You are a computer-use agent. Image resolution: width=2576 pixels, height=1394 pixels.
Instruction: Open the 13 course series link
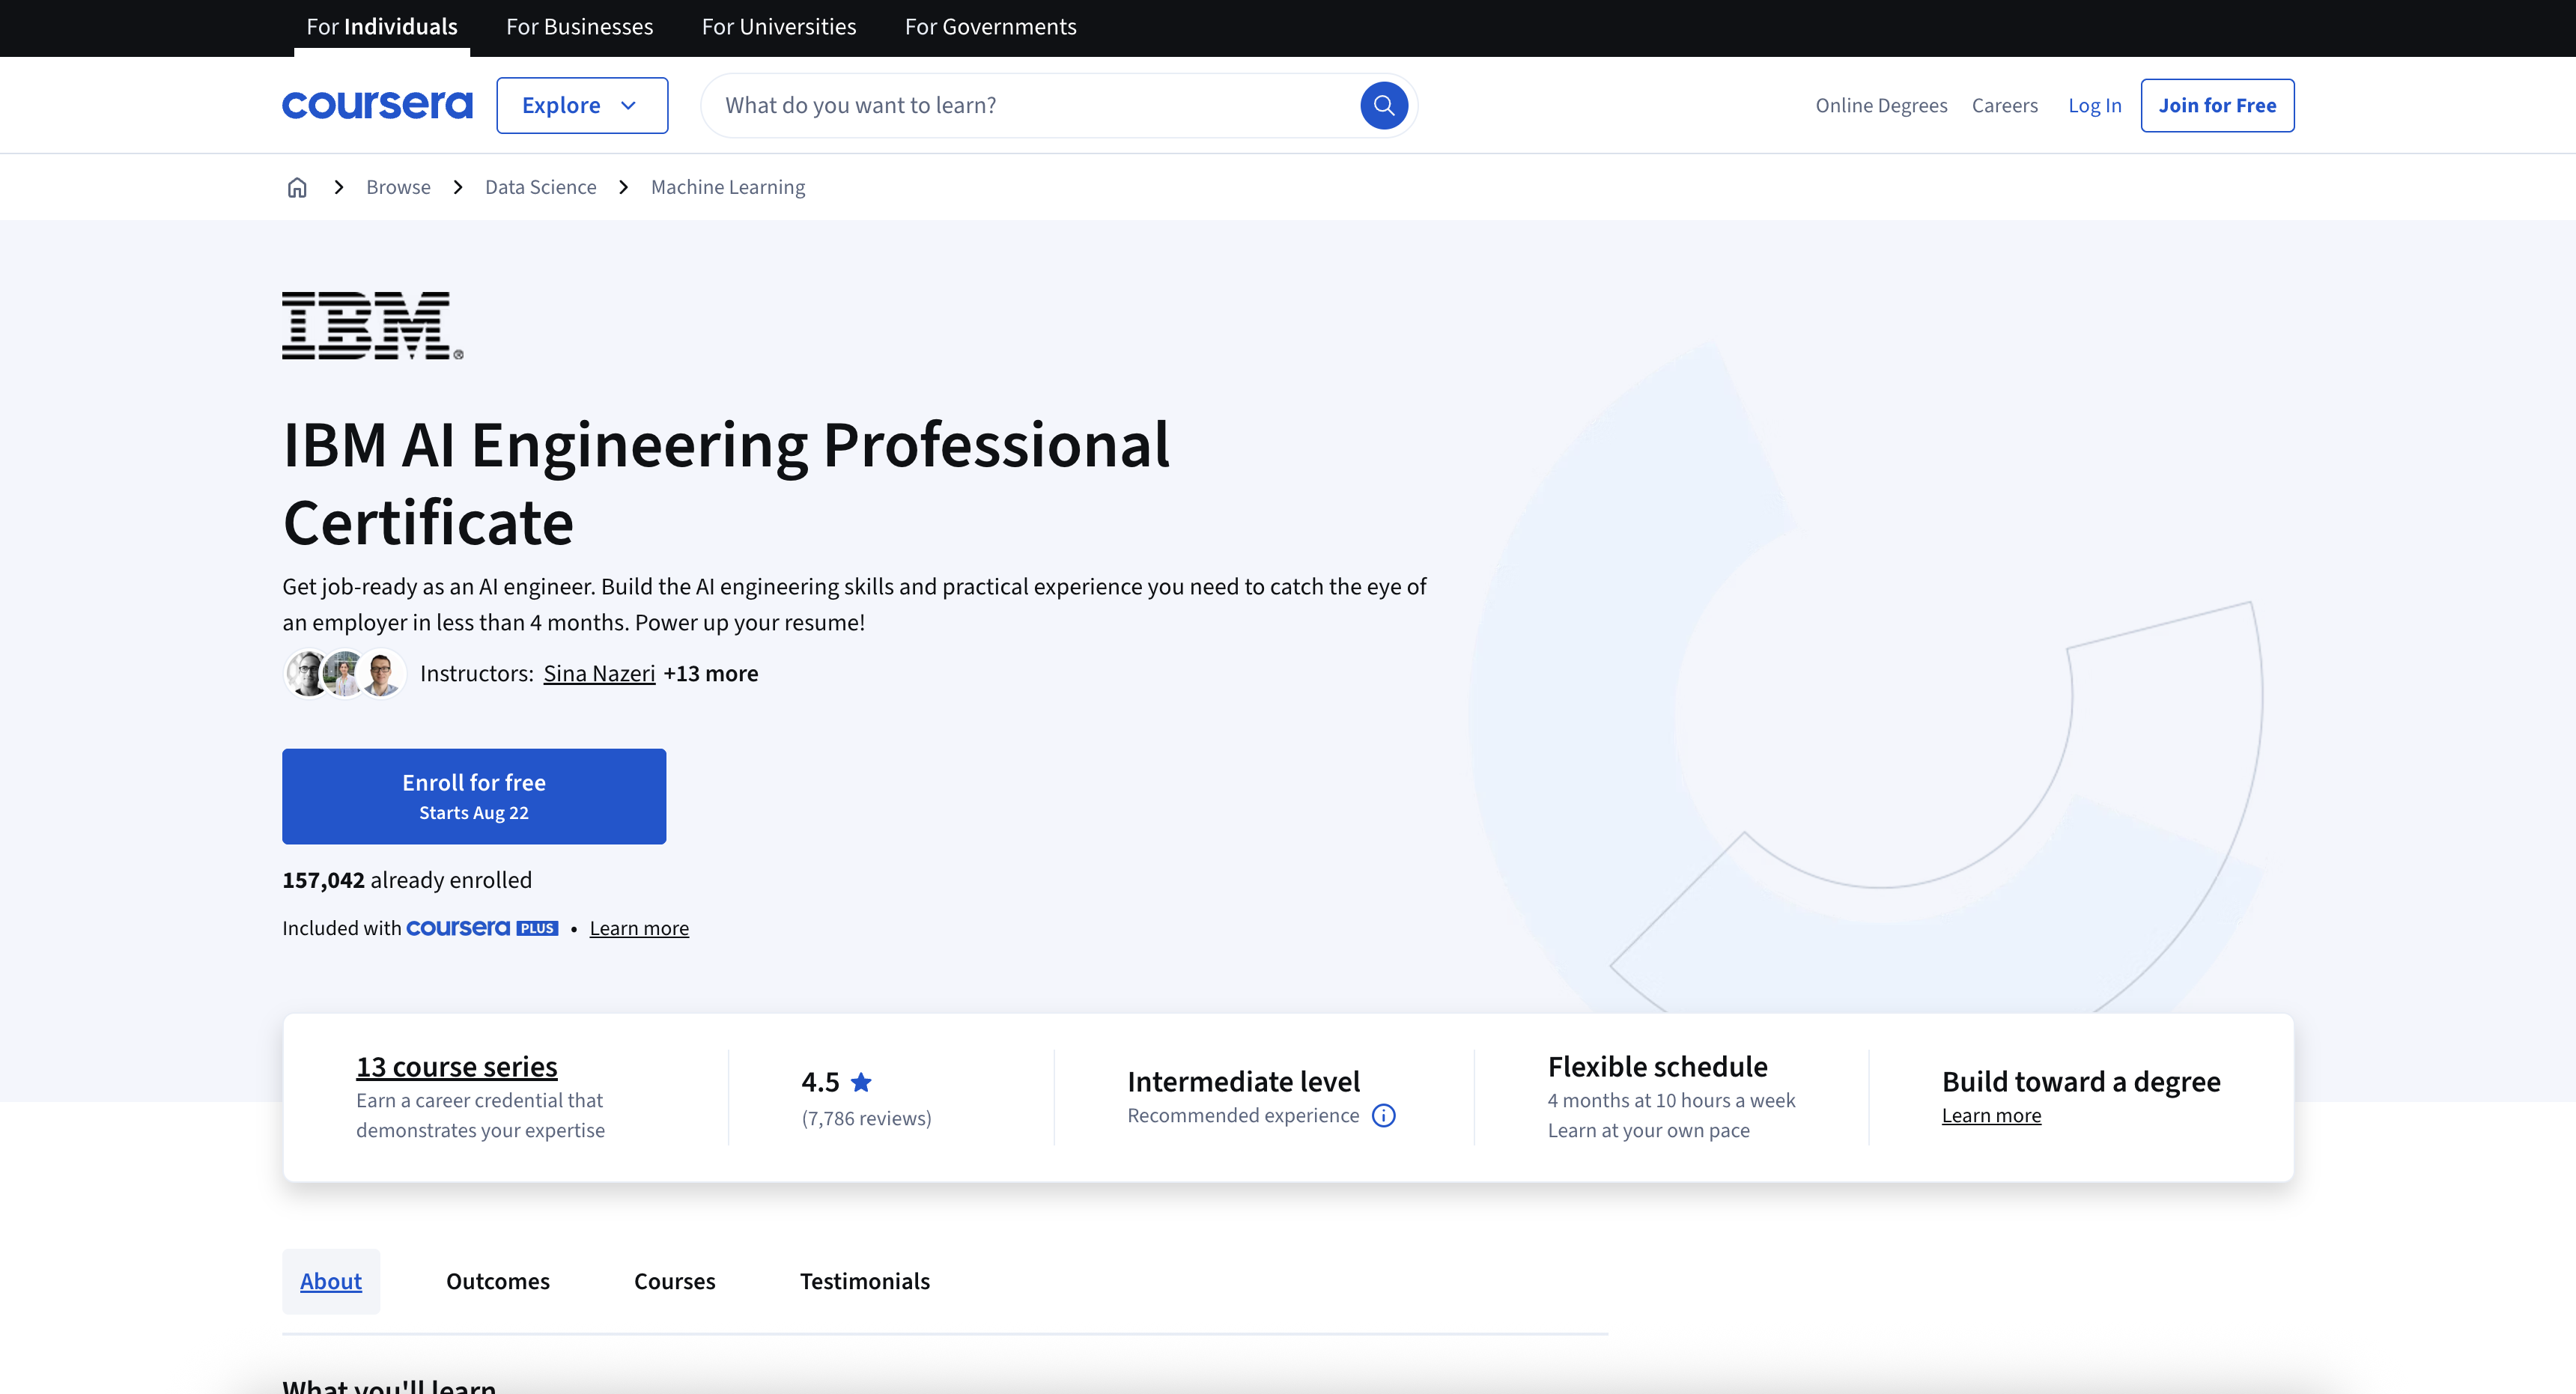[457, 1067]
